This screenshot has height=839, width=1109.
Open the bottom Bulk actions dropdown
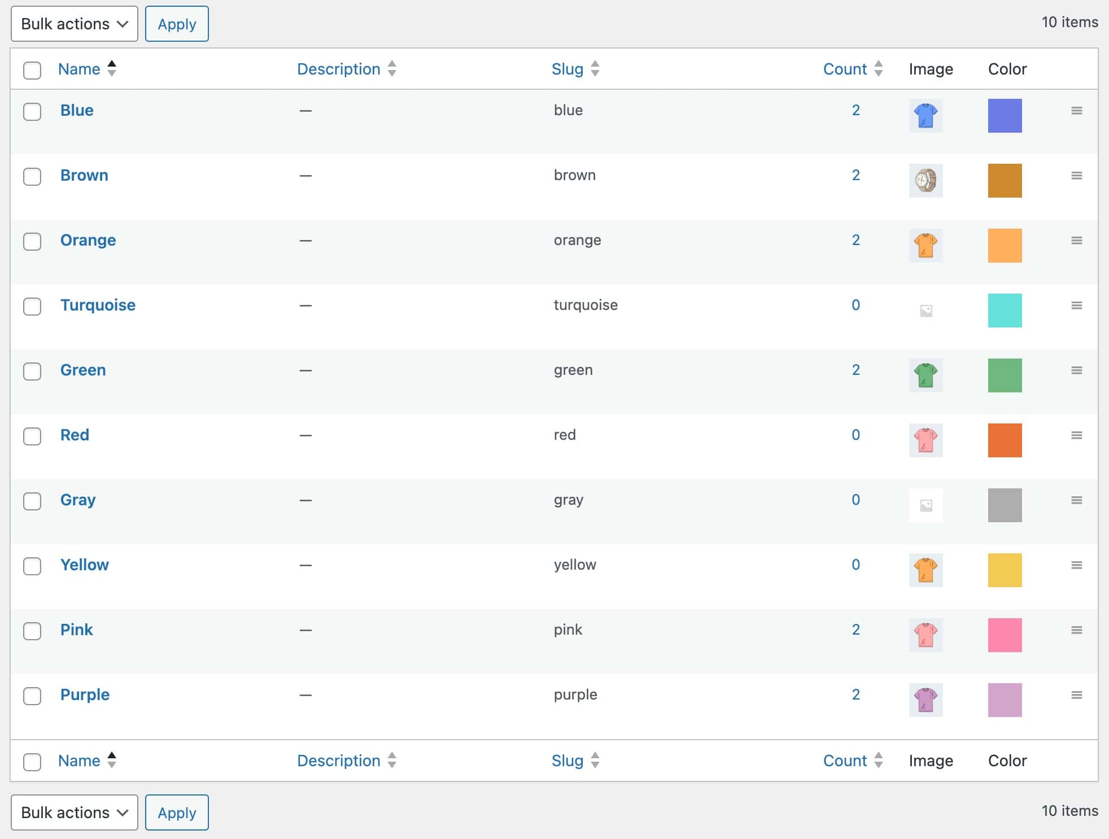pyautogui.click(x=74, y=812)
